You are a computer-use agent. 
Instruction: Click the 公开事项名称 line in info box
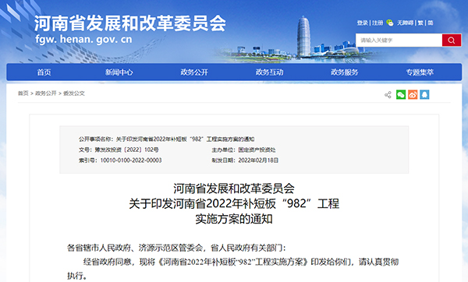coord(167,139)
